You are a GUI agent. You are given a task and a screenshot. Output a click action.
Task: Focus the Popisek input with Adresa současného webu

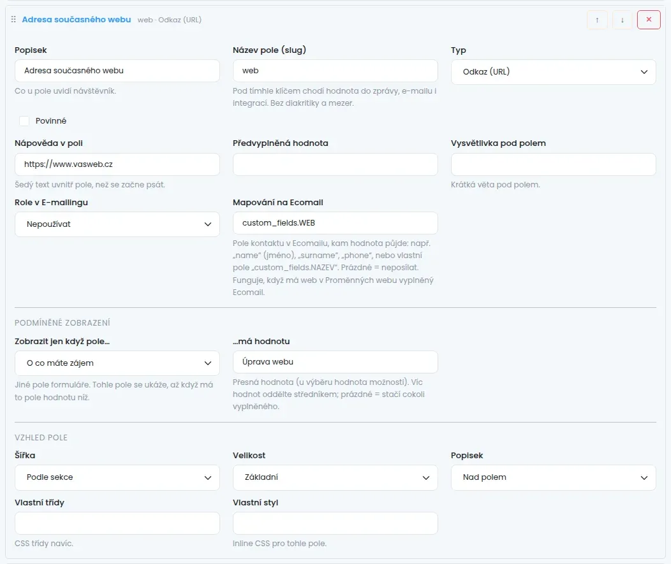[x=117, y=71]
